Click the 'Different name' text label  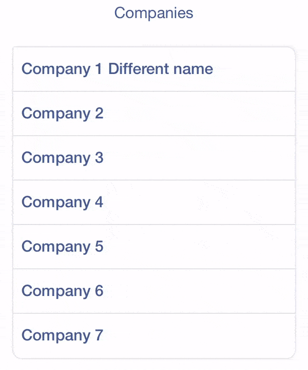[161, 69]
